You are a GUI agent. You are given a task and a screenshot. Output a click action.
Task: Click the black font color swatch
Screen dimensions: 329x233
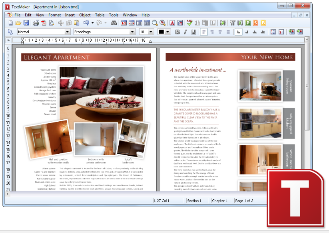[162, 32]
